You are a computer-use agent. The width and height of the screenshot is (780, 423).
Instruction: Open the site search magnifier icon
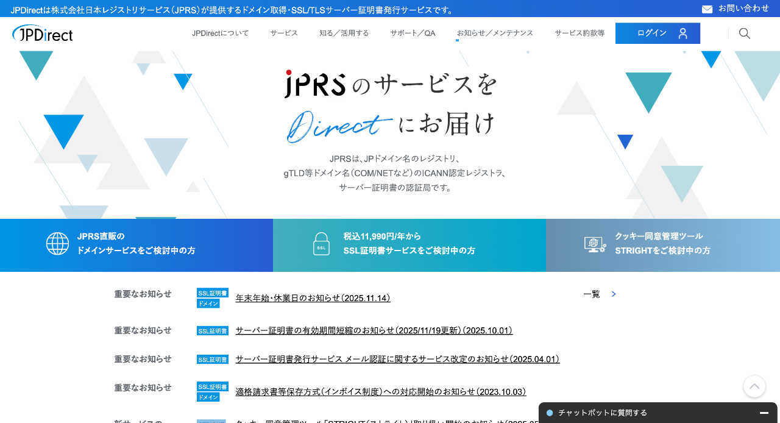[744, 34]
